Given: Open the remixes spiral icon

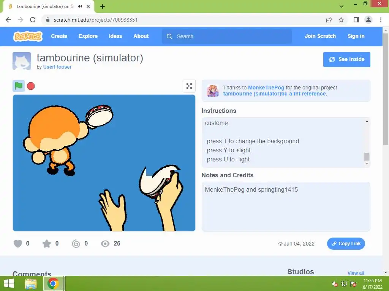Looking at the screenshot, I should point(76,244).
